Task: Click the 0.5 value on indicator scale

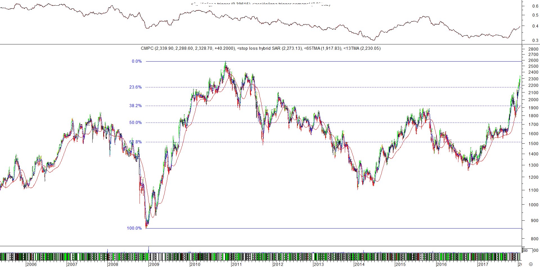Action: point(535,15)
